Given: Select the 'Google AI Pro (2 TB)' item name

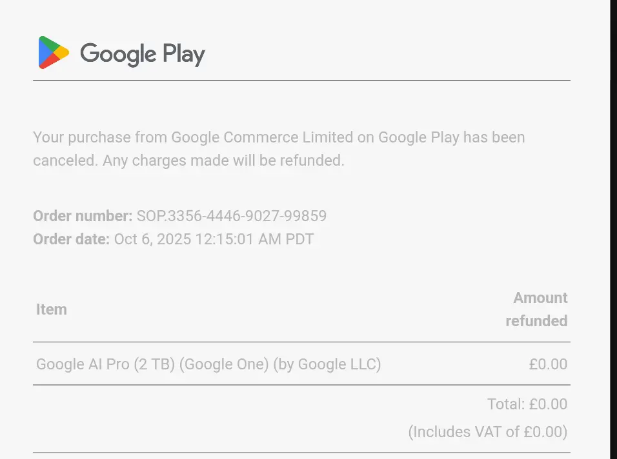Looking at the screenshot, I should (x=105, y=364).
